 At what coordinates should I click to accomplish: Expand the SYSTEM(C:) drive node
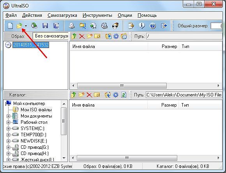(x=8, y=128)
